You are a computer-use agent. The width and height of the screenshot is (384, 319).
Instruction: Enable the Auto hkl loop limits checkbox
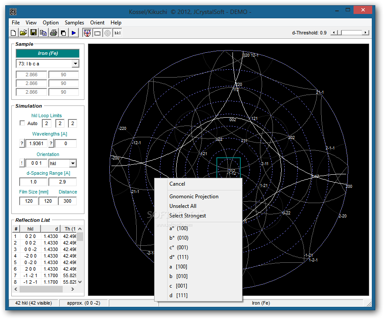(22, 123)
